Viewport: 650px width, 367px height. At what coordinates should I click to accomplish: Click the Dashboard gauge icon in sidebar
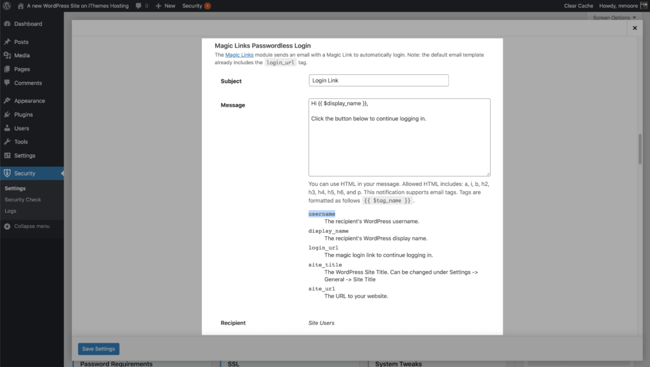[7, 23]
